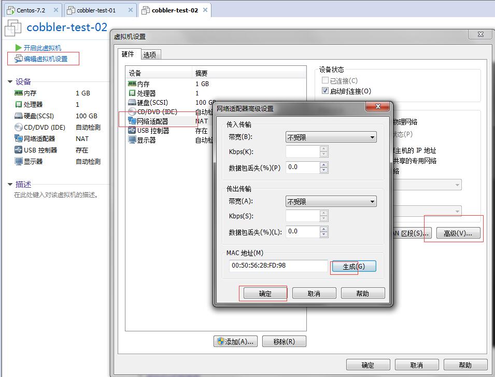
Task: Switch to the cobbler-test-01 tab
Action: tap(101, 10)
